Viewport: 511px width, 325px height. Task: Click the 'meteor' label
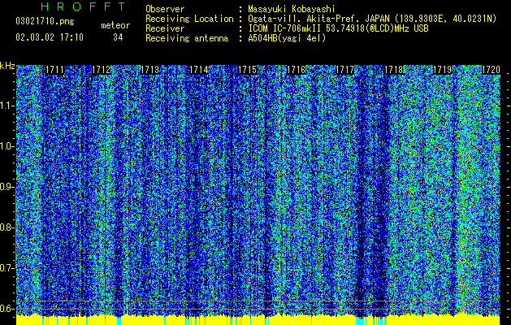[115, 25]
